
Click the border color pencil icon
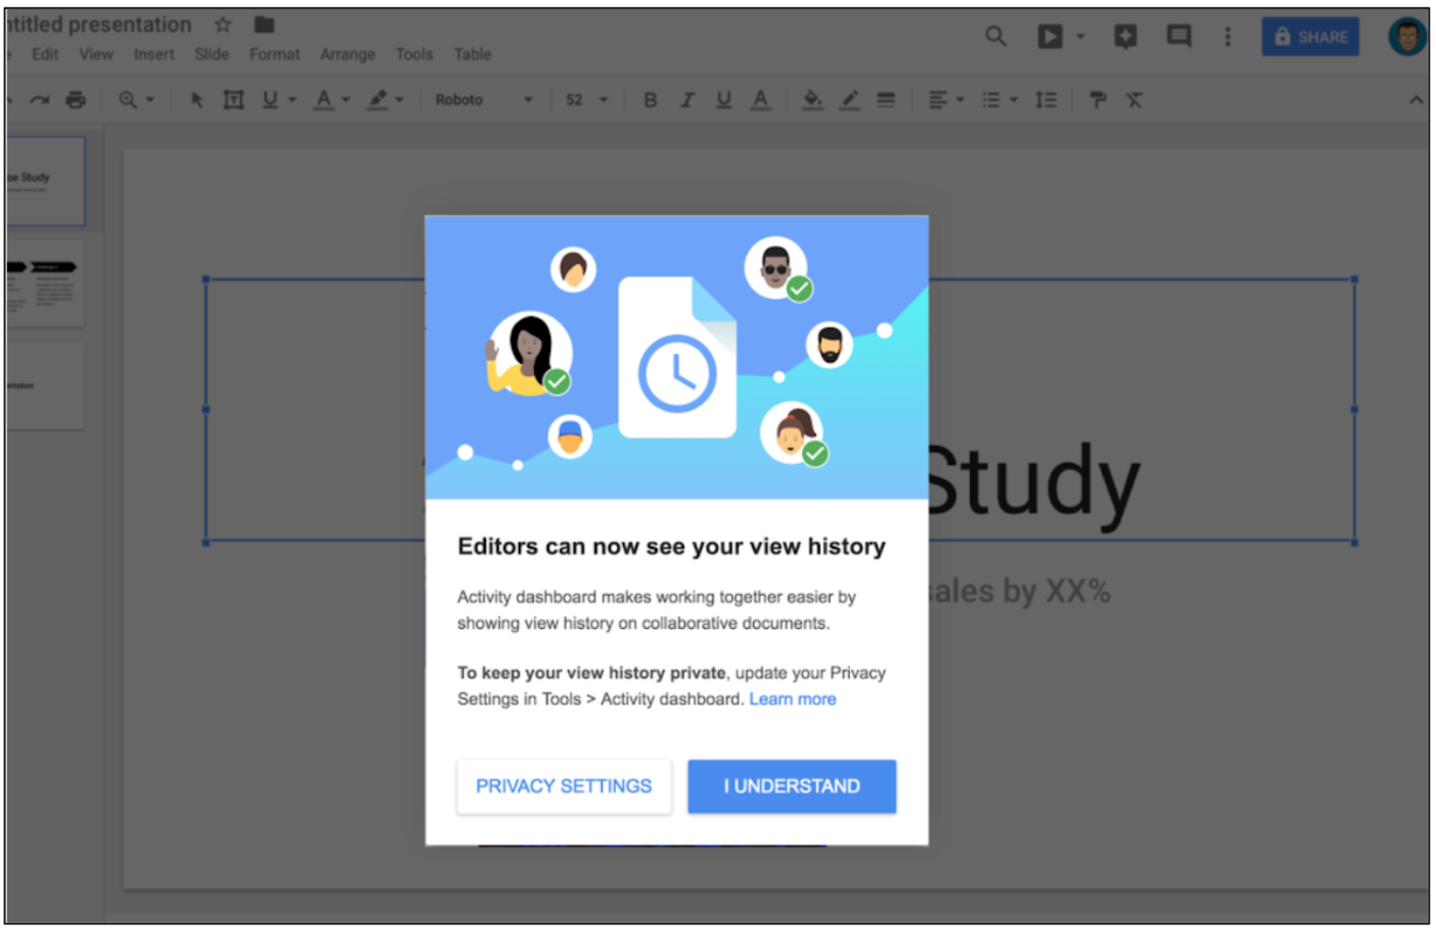849,100
